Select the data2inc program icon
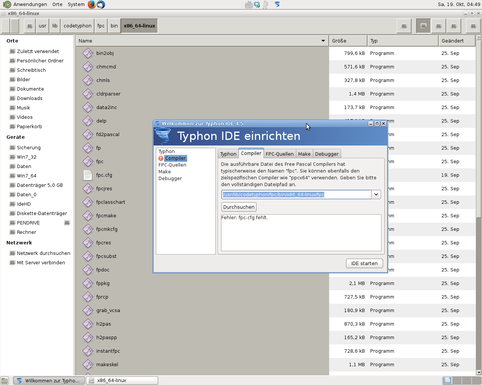Viewport: 482px width, 385px height. pos(88,108)
